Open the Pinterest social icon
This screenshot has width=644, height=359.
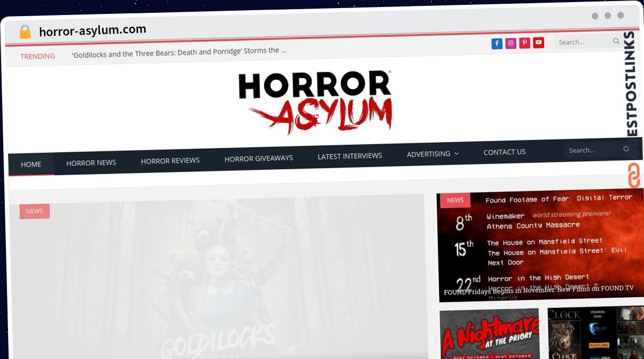click(525, 43)
